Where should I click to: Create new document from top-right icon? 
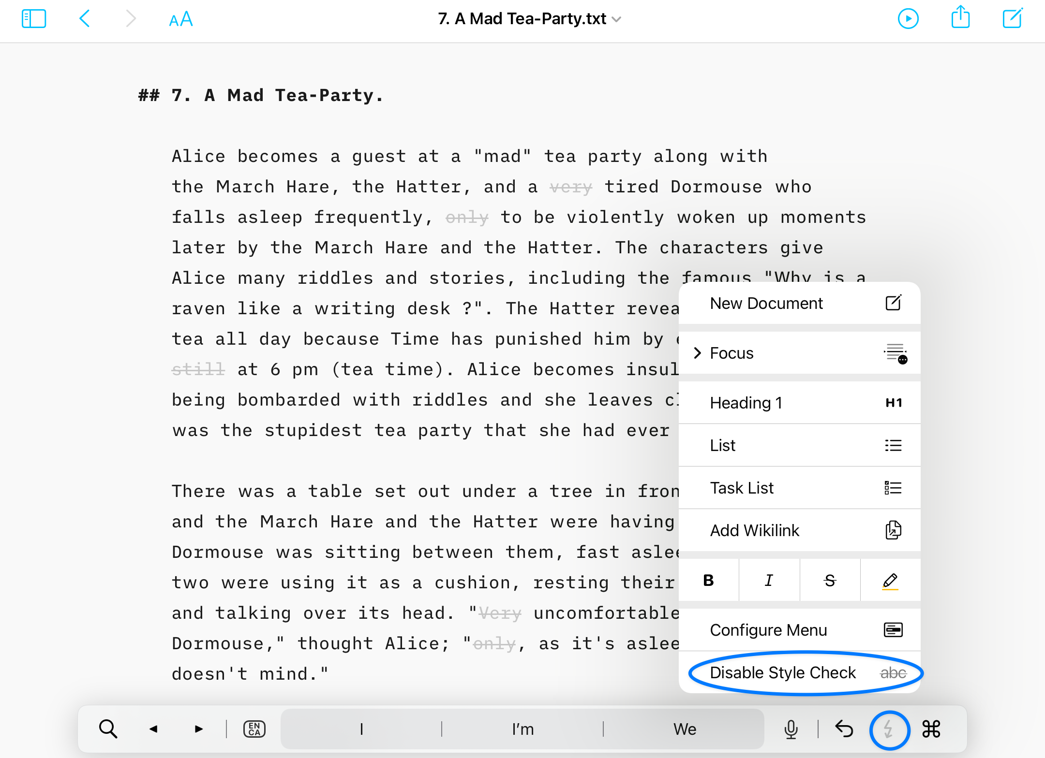(x=1012, y=18)
